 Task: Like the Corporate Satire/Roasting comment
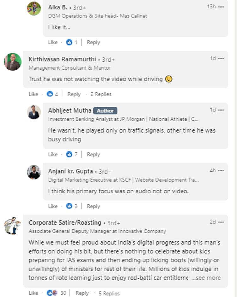(33, 293)
